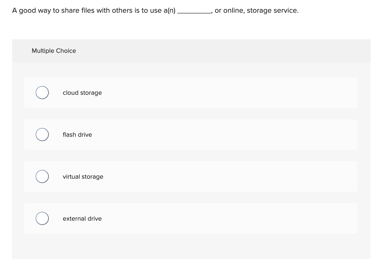
Task: Click the flash drive answer row
Action: point(191,134)
